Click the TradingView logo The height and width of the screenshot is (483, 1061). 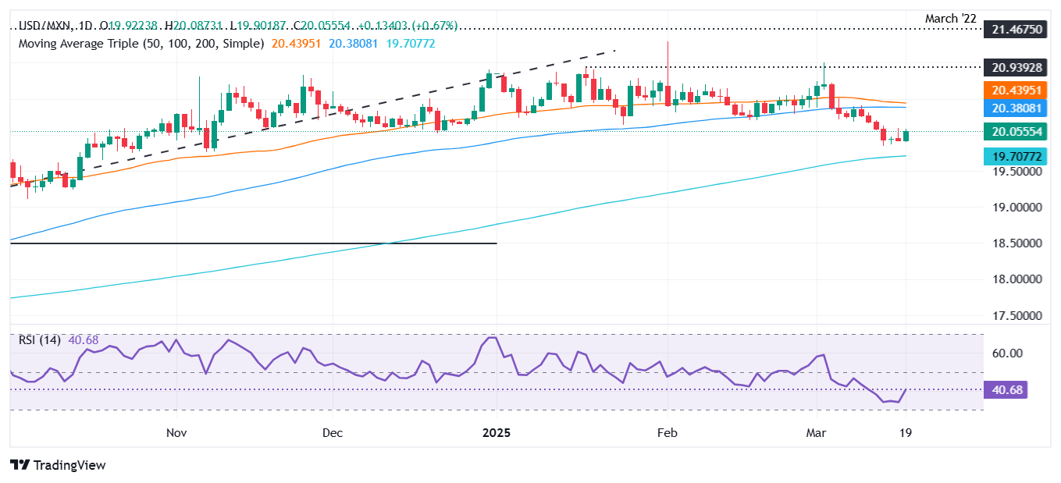[59, 465]
